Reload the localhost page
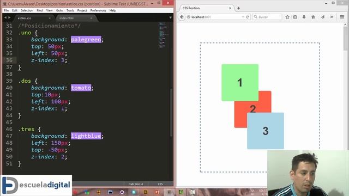 pyautogui.click(x=247, y=17)
